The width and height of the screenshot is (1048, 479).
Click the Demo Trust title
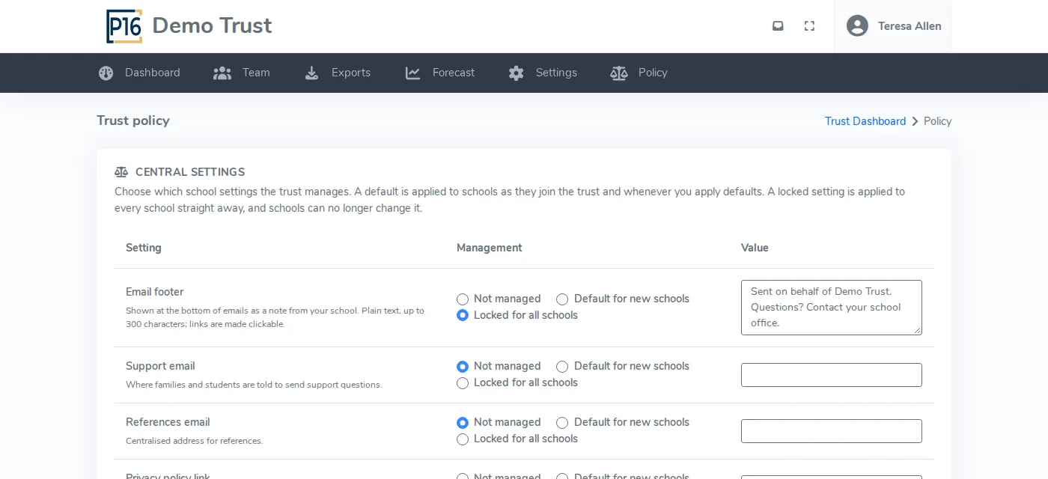(x=212, y=26)
